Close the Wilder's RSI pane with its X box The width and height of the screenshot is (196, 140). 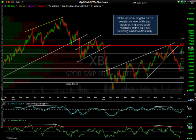(5, 121)
